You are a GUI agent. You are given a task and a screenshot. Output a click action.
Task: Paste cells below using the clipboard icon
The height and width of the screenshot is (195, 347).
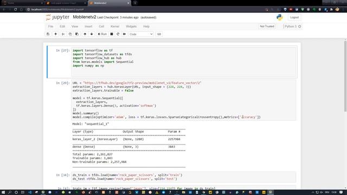pos(77,34)
